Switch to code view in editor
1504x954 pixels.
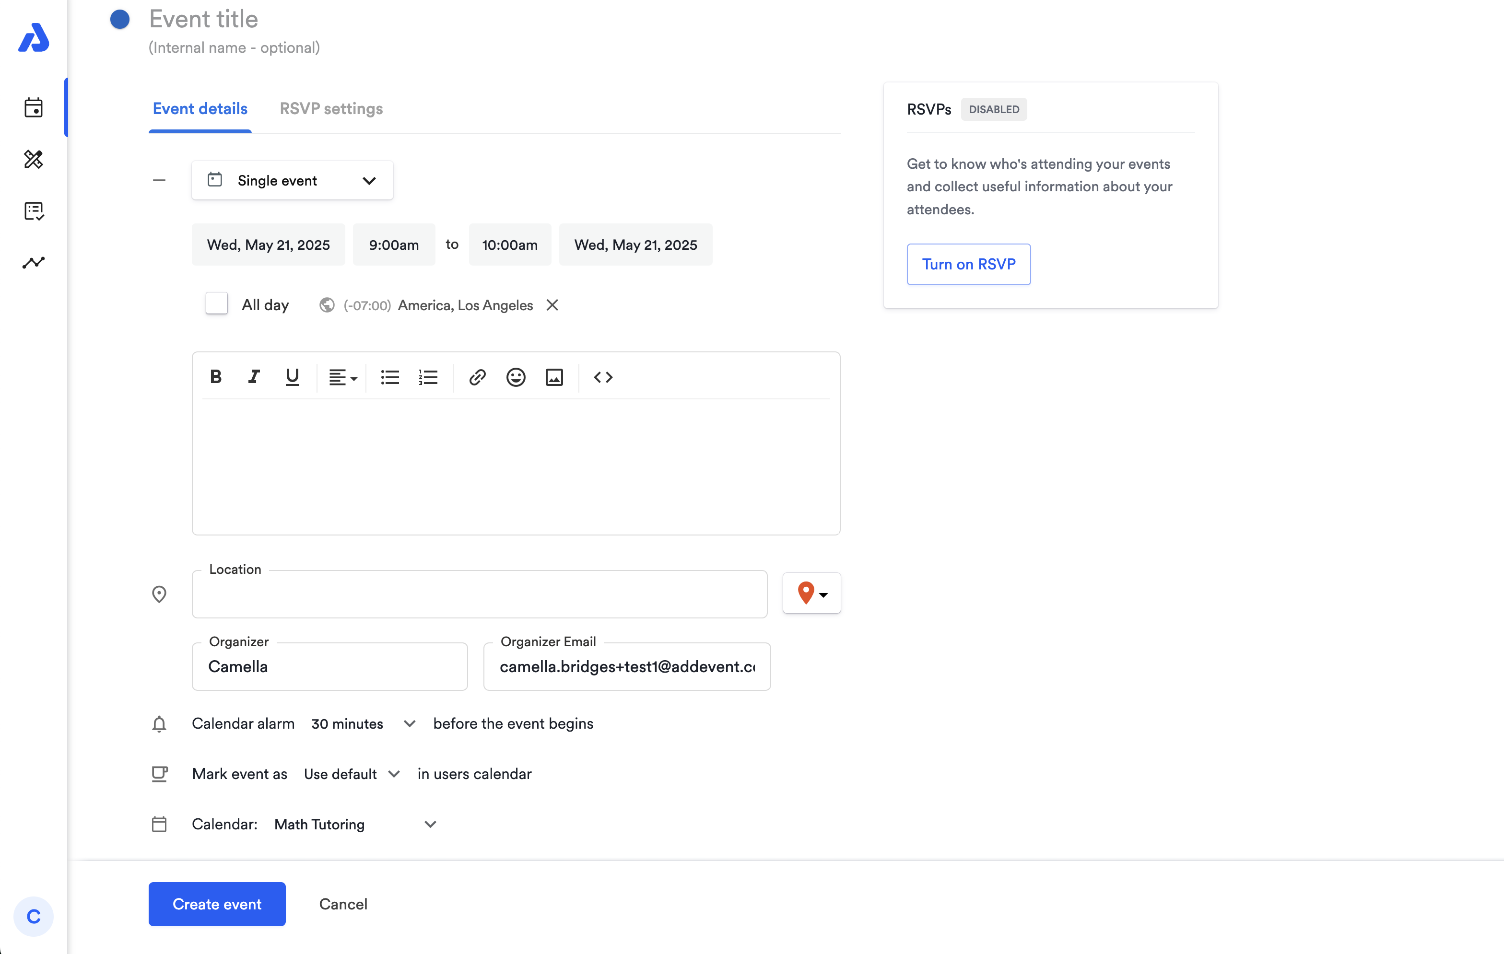(603, 377)
